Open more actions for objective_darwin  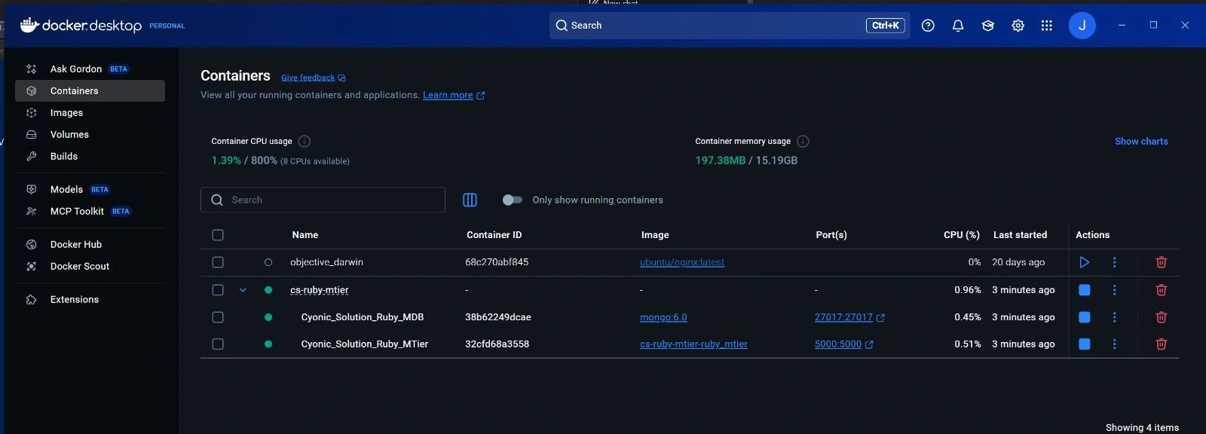1114,262
